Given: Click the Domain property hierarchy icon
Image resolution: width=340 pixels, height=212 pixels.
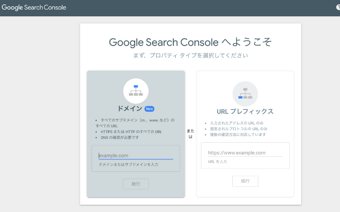Looking at the screenshot, I should pos(136,91).
